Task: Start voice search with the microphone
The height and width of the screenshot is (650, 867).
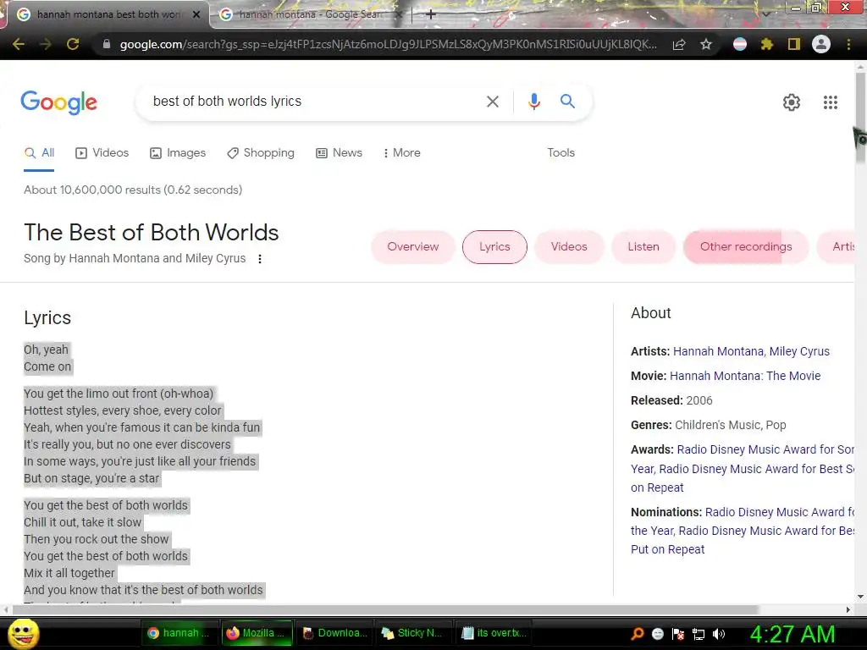Action: [533, 102]
